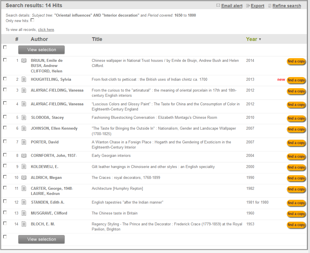This screenshot has width=310, height=253.
Task: Sort results by Author column header
Action: (39, 39)
